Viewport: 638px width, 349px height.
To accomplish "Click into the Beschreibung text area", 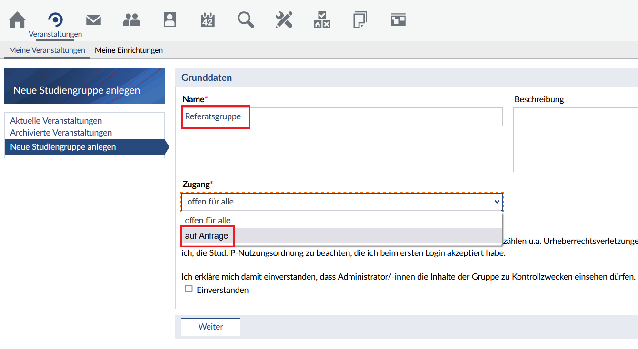I will pyautogui.click(x=575, y=139).
